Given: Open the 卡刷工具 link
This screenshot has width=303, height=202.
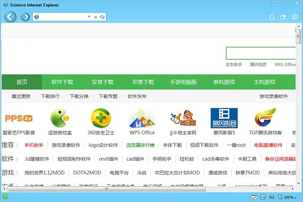Looking at the screenshot, I should coord(247,159).
